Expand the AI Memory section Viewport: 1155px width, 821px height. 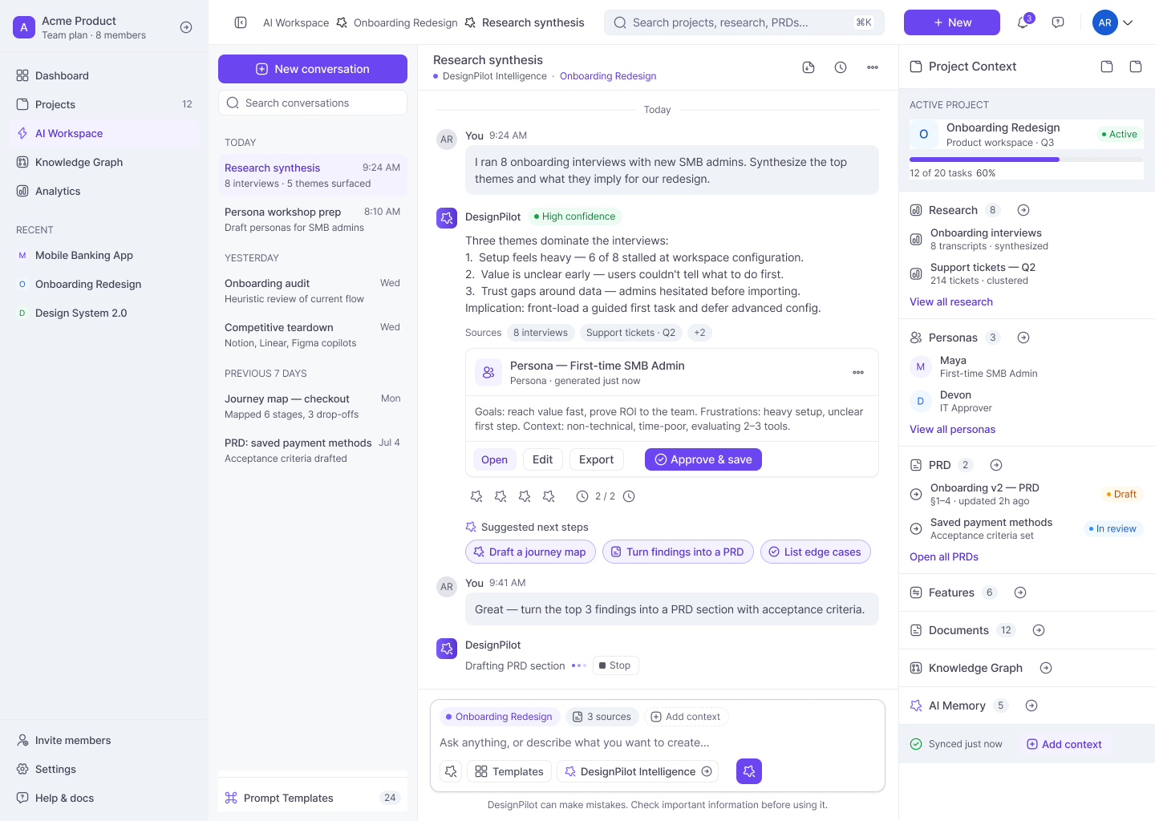[x=1031, y=706]
